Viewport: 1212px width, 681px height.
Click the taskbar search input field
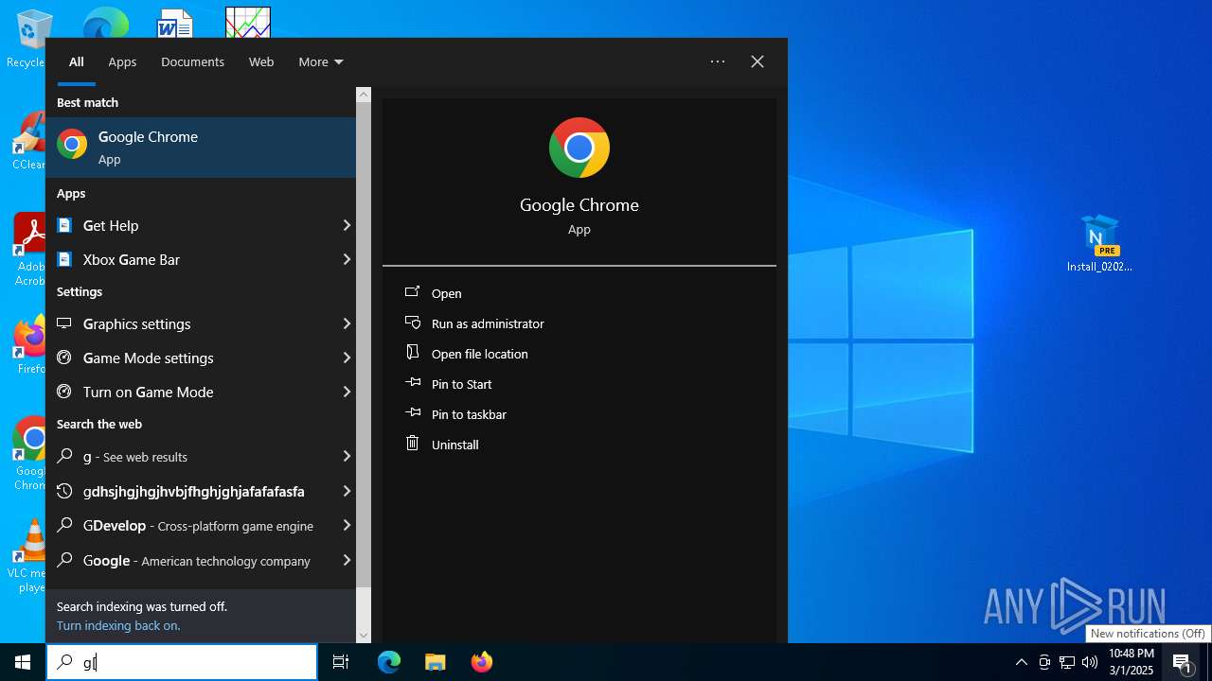182,662
